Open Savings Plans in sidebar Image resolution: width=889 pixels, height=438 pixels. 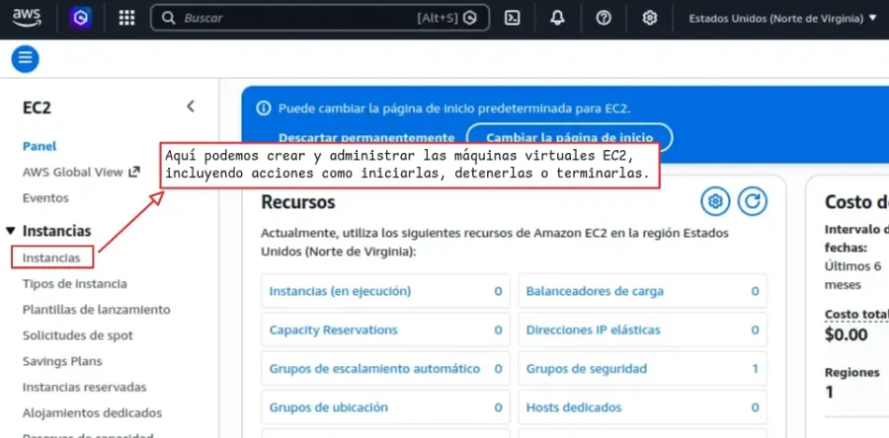(x=62, y=361)
